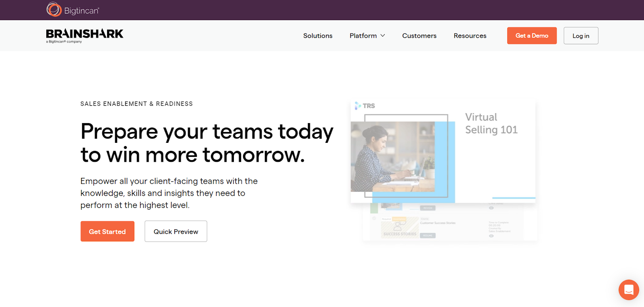644x307 pixels.
Task: Go to the Customers page
Action: [x=419, y=36]
